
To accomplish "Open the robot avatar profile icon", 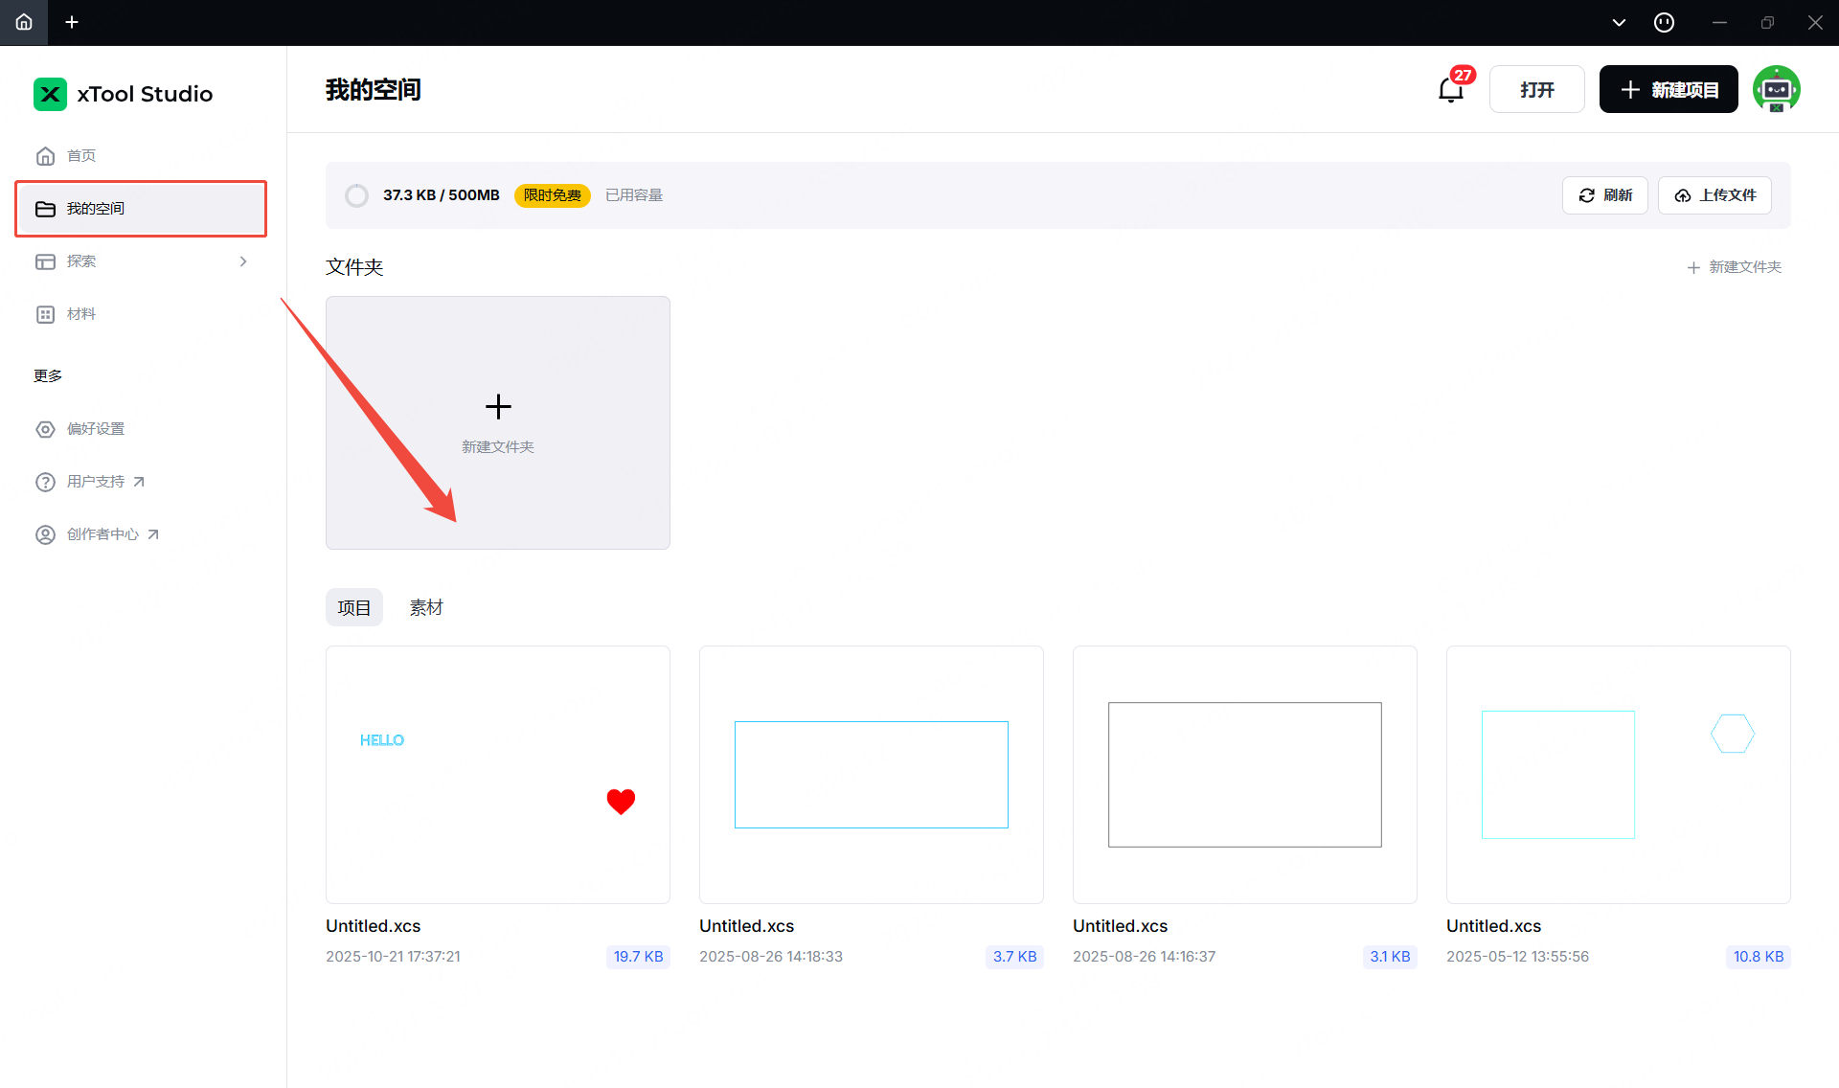I will [1776, 89].
